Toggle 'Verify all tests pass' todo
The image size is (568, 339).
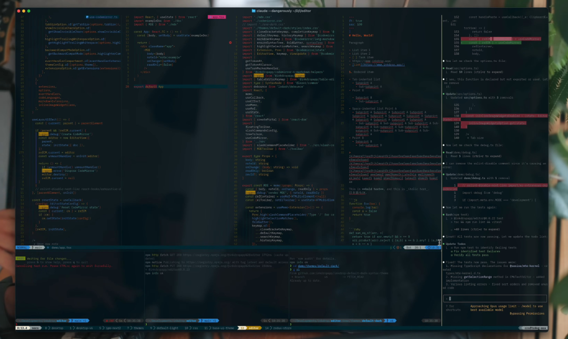470,255
